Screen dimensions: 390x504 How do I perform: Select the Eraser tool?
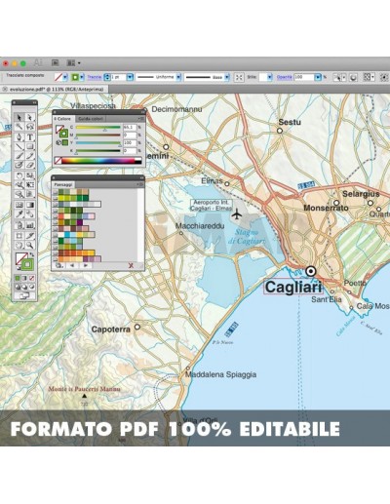click(29, 165)
